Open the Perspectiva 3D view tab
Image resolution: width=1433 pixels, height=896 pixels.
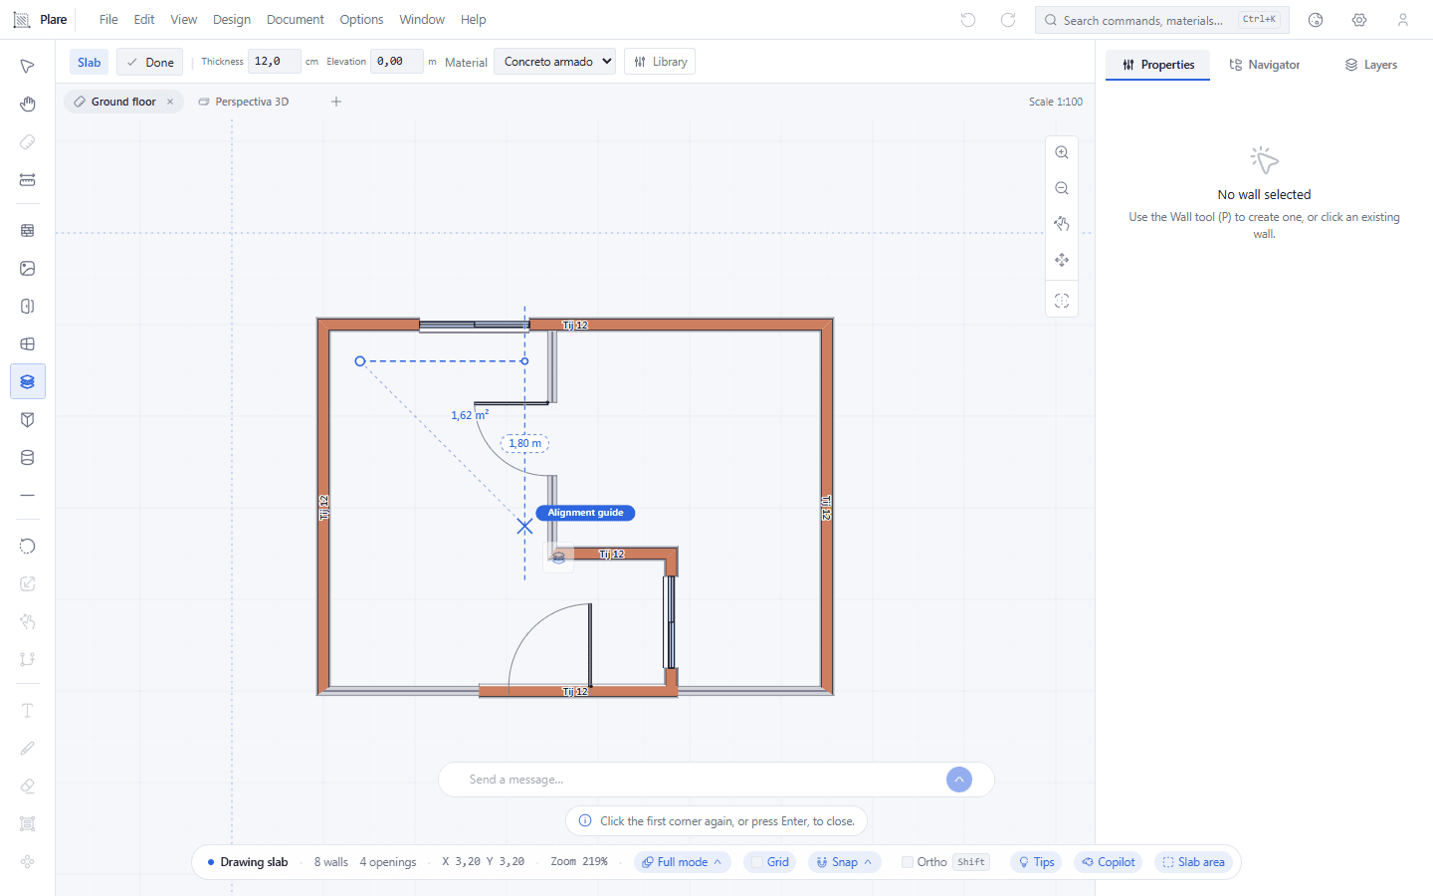coord(244,102)
